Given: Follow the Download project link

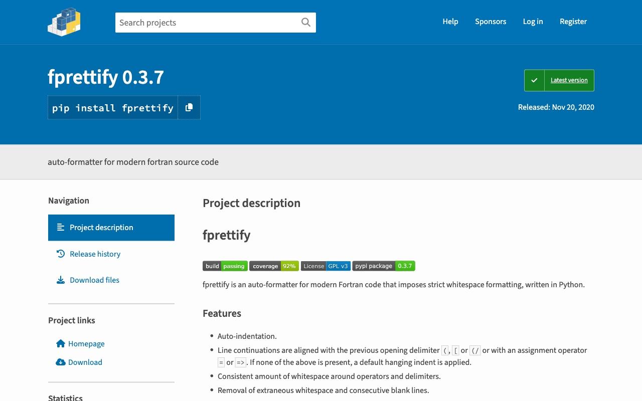Looking at the screenshot, I should (x=85, y=362).
